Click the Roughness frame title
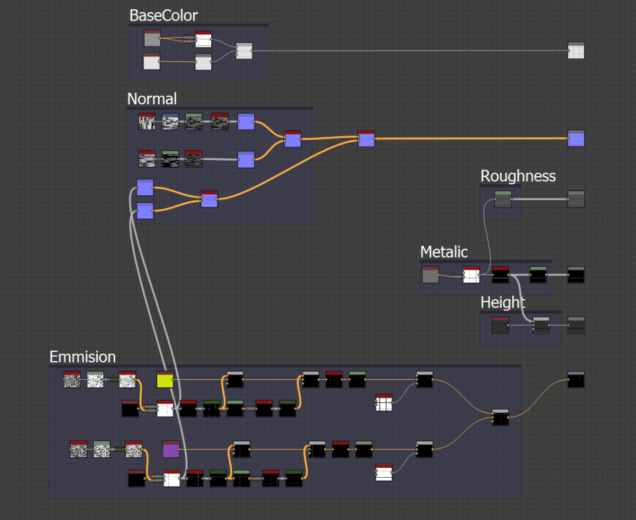Screen dimensions: 636x520 517,176
